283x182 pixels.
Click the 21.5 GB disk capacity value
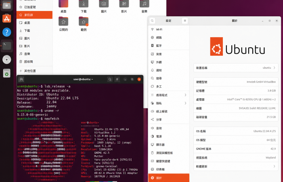[x=271, y=117]
